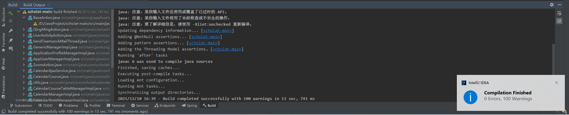Switch to the Problems tab
The height and width of the screenshot is (115, 569).
[68, 106]
